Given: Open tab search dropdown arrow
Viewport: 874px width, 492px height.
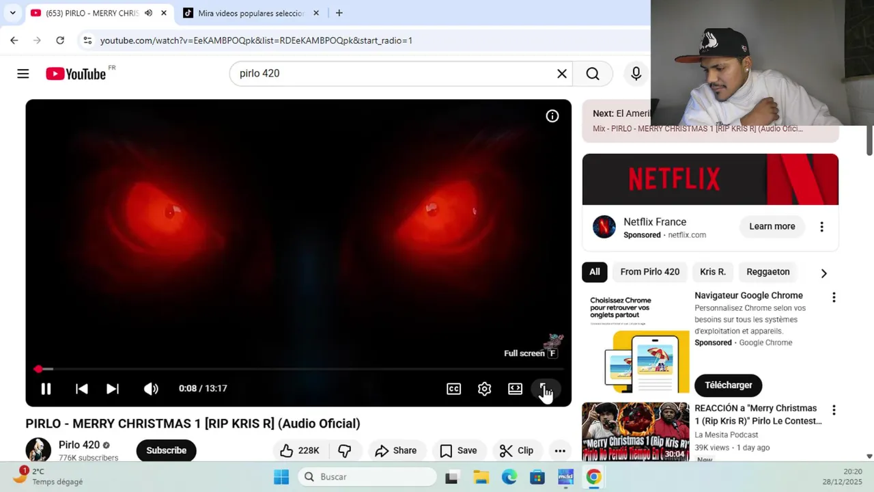Looking at the screenshot, I should pyautogui.click(x=12, y=13).
